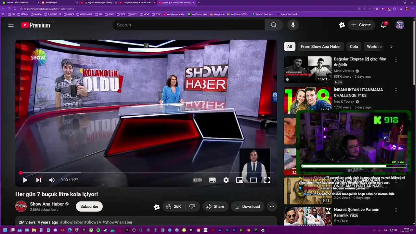Click the search magnifier button
Screen dimensions: 416x234
pos(274,25)
